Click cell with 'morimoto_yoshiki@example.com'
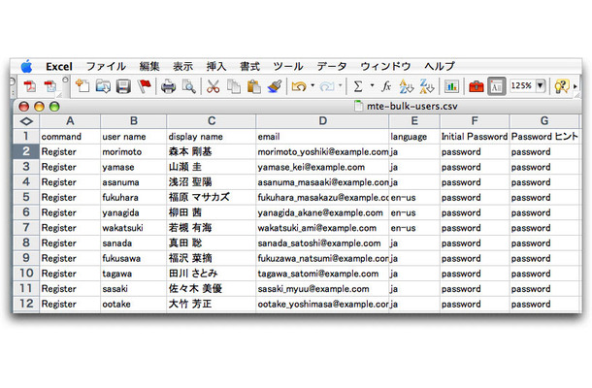 coord(322,151)
